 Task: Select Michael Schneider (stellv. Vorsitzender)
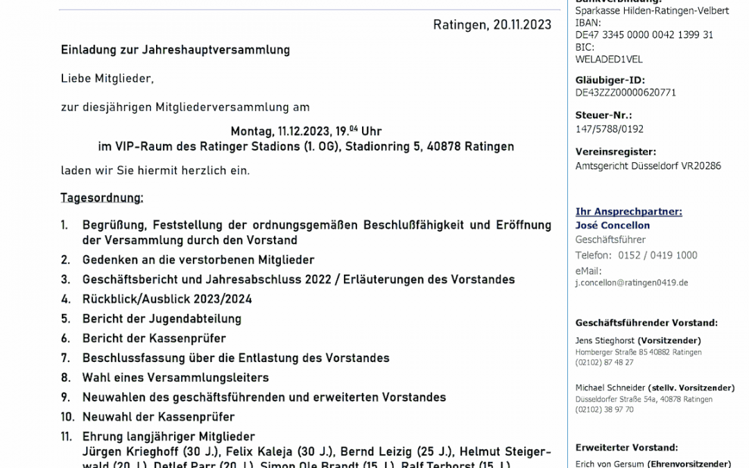(655, 388)
